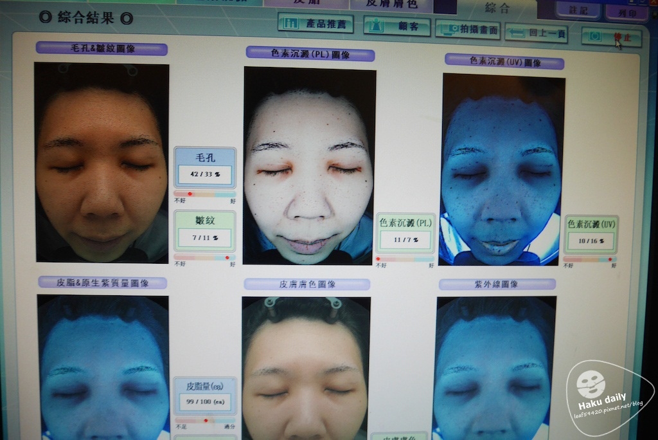The image size is (658, 440).
Task: Click the 99 / 100 (ea) sebum value
Action: (205, 402)
